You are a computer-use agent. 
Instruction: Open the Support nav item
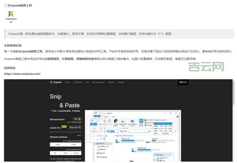click(x=111, y=82)
